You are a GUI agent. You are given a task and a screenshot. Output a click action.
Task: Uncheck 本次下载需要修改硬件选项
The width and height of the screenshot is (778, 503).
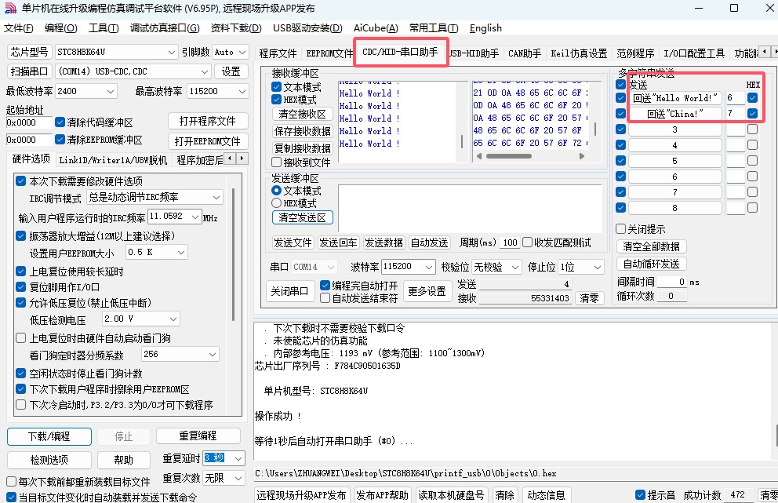click(21, 180)
